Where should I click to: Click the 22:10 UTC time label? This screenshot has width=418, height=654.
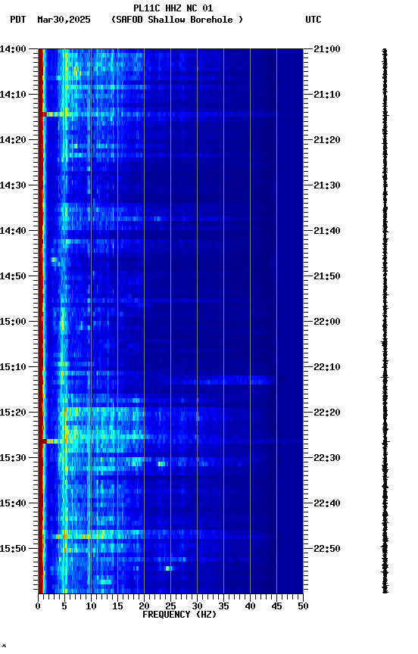pyautogui.click(x=327, y=367)
